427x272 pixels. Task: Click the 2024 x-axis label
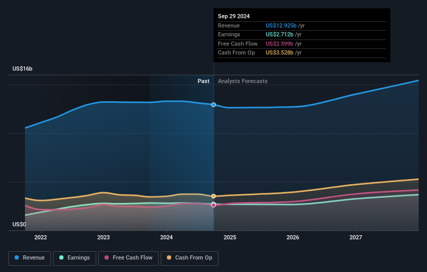[x=166, y=238]
